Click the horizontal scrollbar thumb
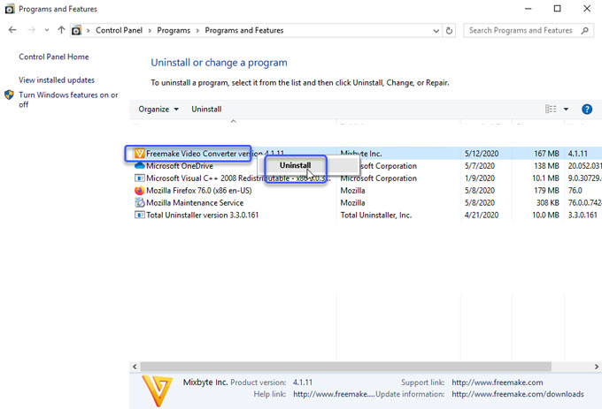Image resolution: width=602 pixels, height=409 pixels. point(346,367)
